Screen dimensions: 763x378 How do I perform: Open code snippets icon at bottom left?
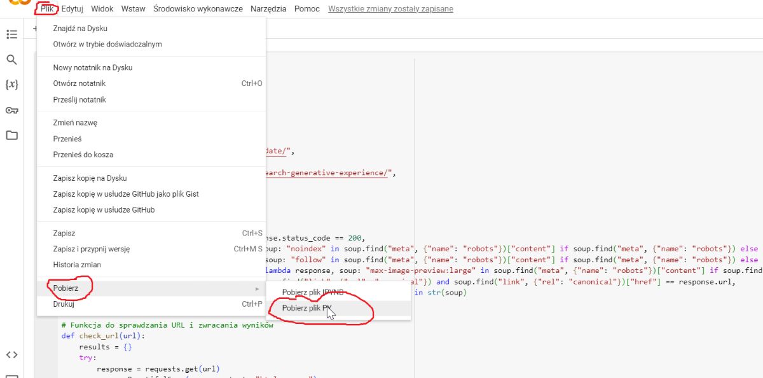[x=11, y=355]
